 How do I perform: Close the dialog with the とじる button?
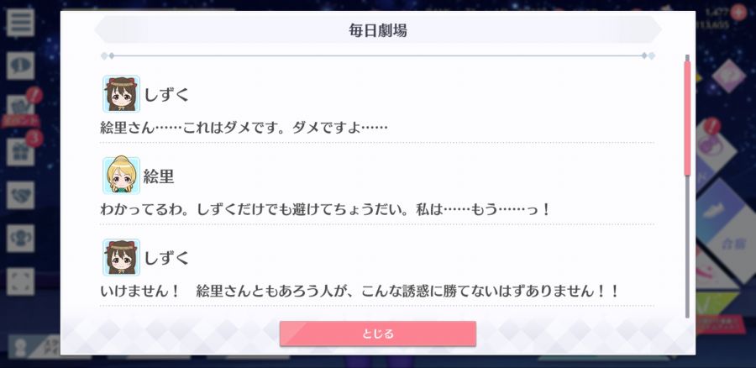coord(377,334)
